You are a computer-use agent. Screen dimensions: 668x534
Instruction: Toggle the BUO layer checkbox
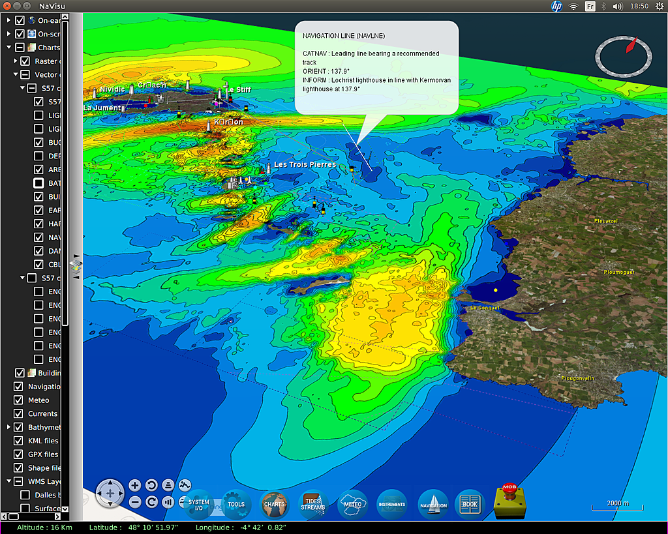pos(38,142)
